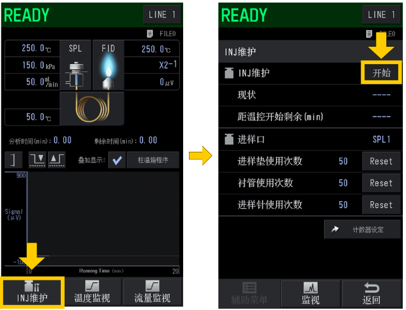Switch to 监视 monitor tab
Screen dimensions: 406x310
coord(311,293)
